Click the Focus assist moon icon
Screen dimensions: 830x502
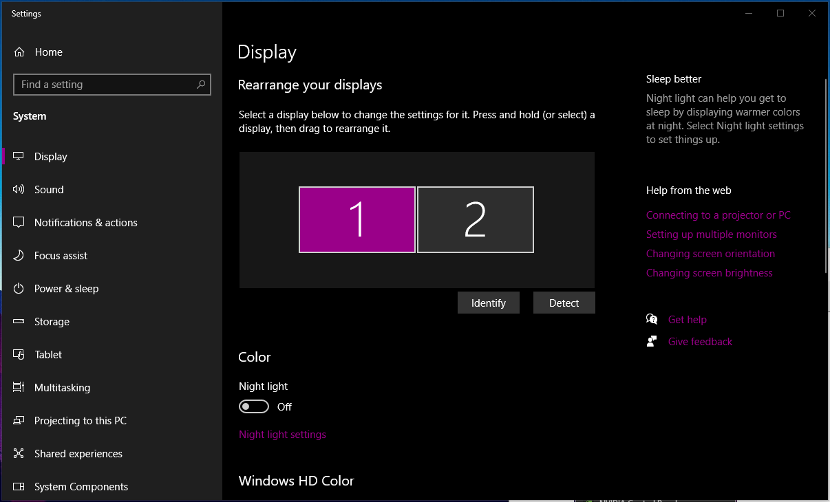click(19, 256)
